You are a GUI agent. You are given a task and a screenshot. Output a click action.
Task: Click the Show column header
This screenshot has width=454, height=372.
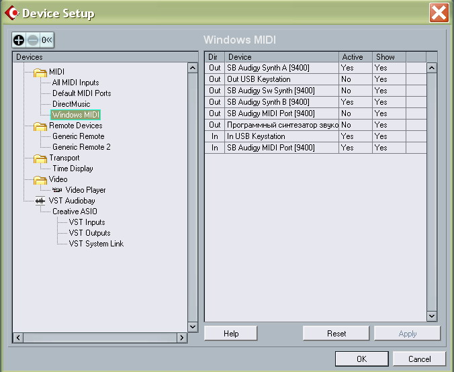(x=389, y=57)
